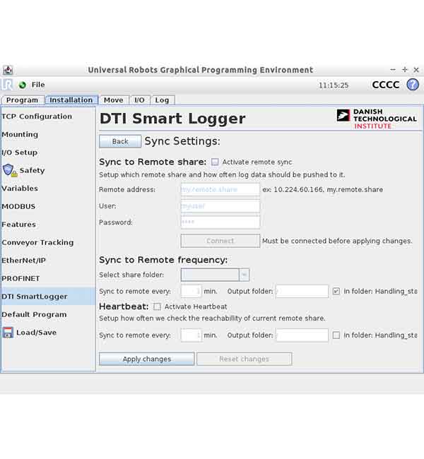This screenshot has width=424, height=459.
Task: Click the Universal Robots UR logo
Action: tap(7, 85)
